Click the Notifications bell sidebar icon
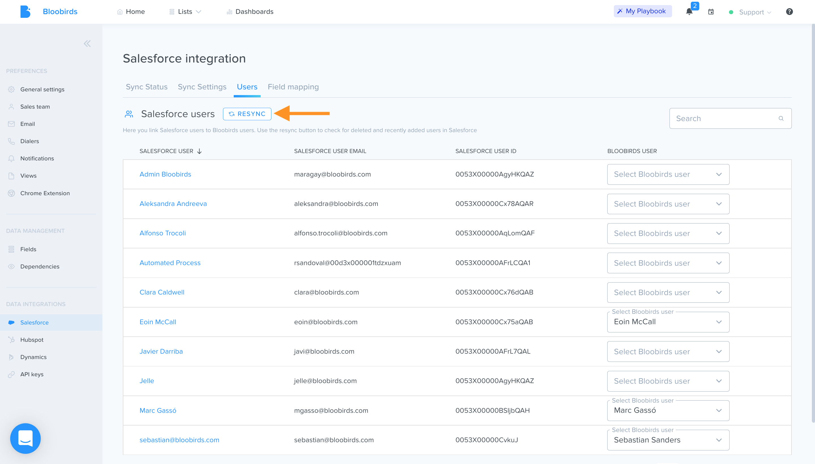 (x=12, y=158)
